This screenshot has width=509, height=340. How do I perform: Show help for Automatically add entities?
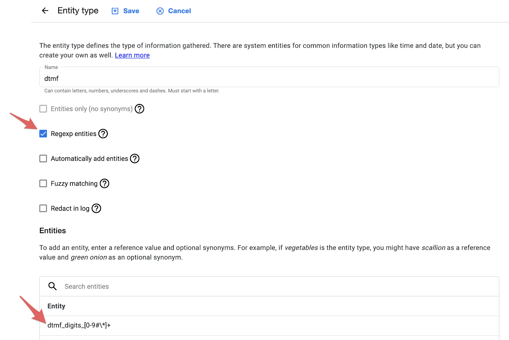(x=135, y=159)
